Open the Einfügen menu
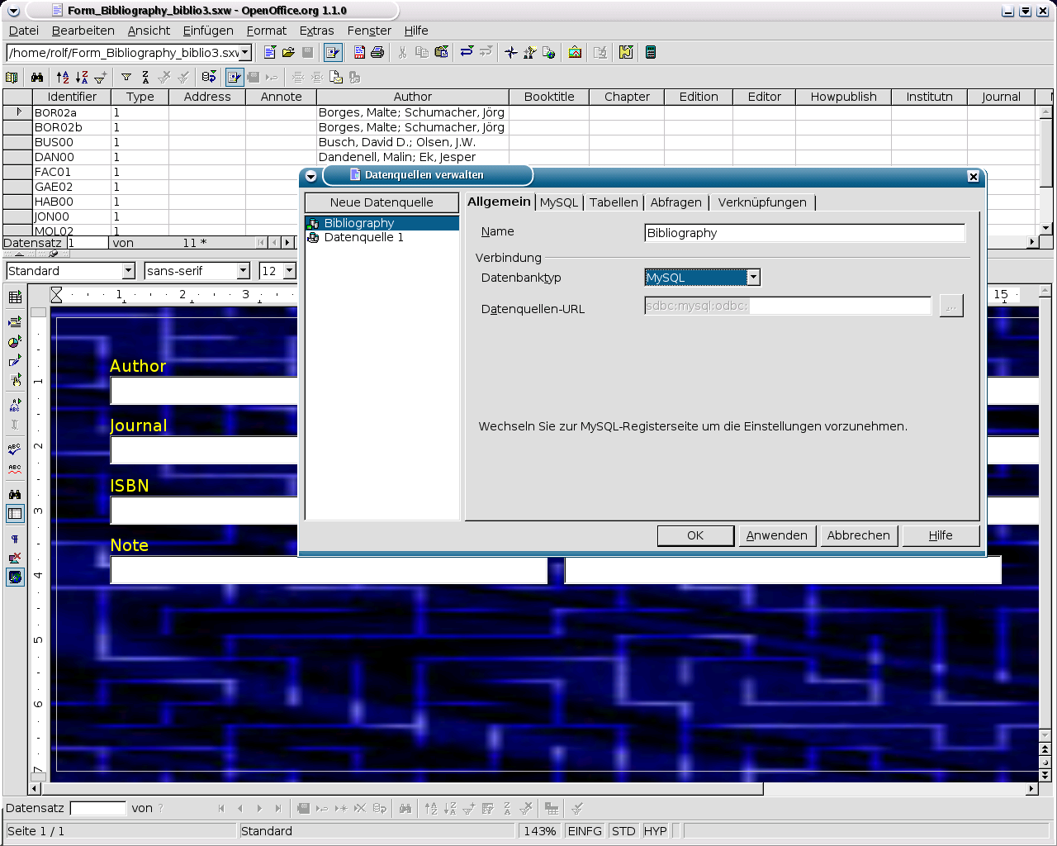Image resolution: width=1057 pixels, height=846 pixels. [208, 31]
